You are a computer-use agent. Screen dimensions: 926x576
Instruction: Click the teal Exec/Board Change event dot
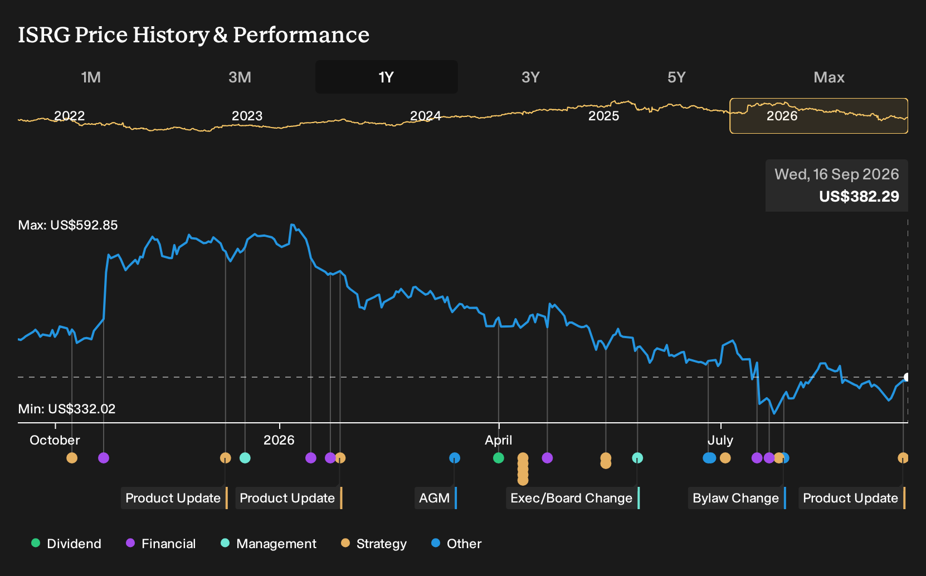coord(637,458)
